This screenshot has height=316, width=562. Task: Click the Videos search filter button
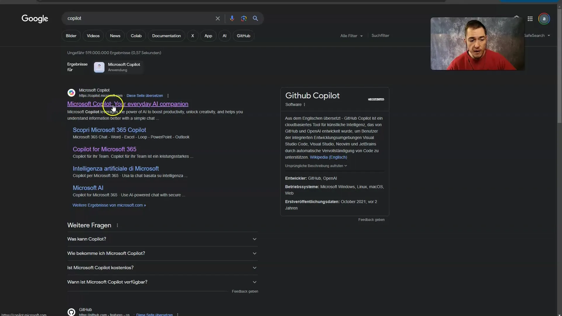(x=93, y=35)
